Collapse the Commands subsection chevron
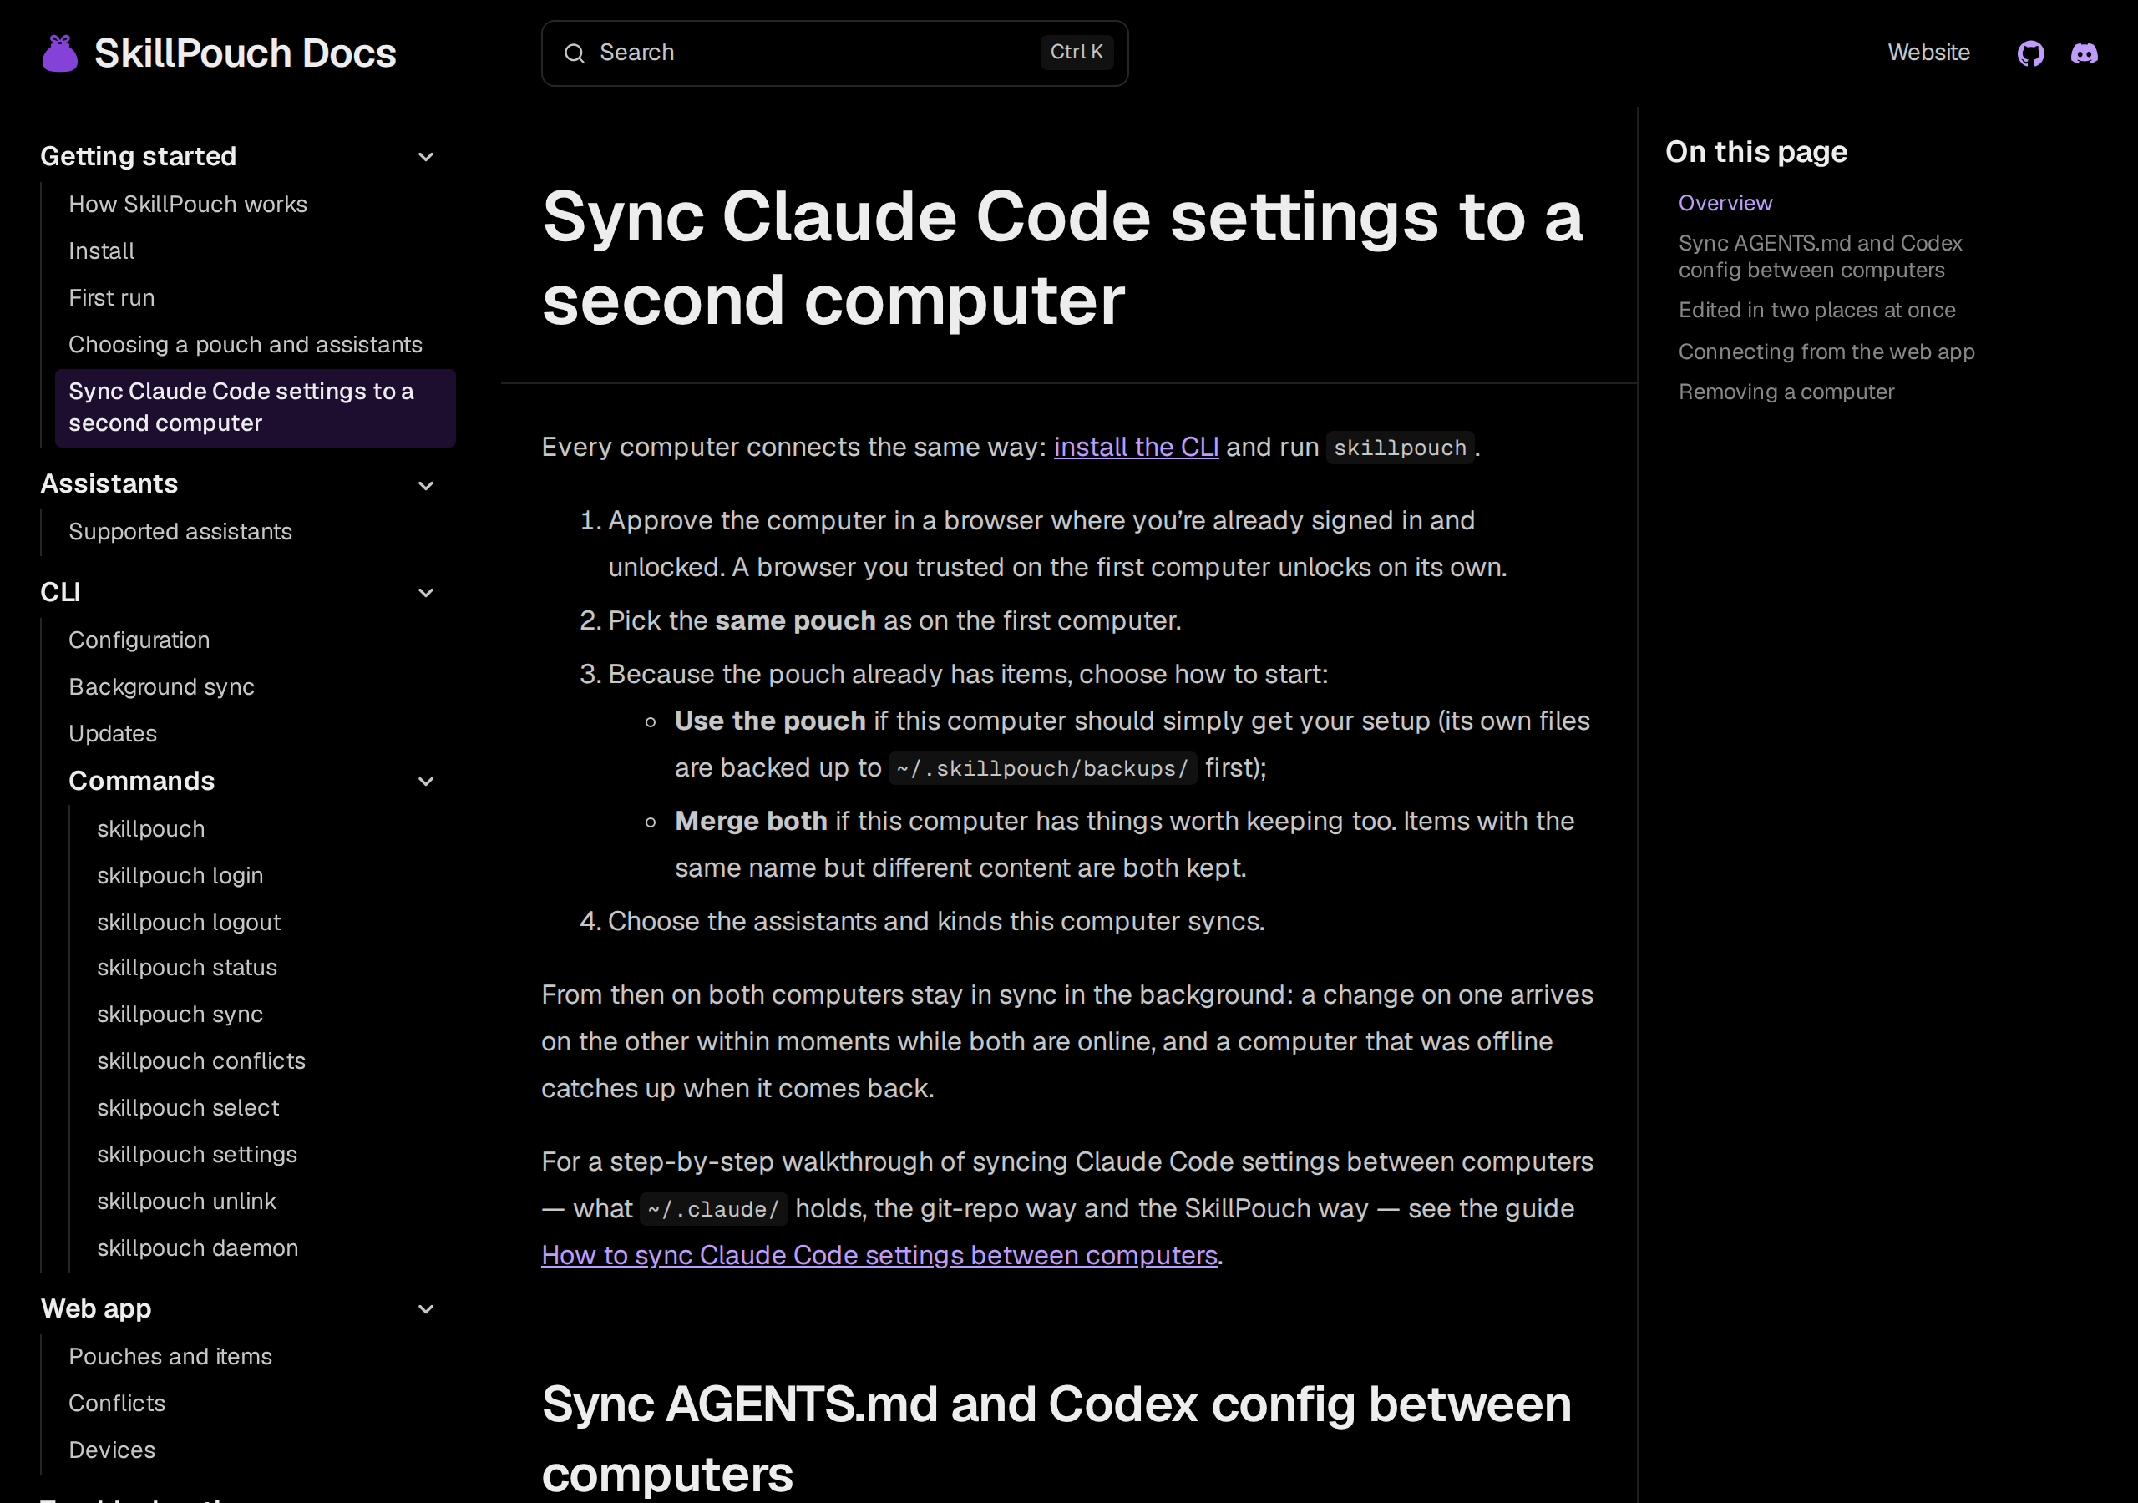The image size is (2138, 1503). (426, 782)
